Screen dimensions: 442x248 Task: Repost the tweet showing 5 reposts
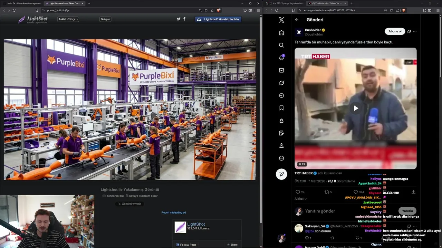326,192
